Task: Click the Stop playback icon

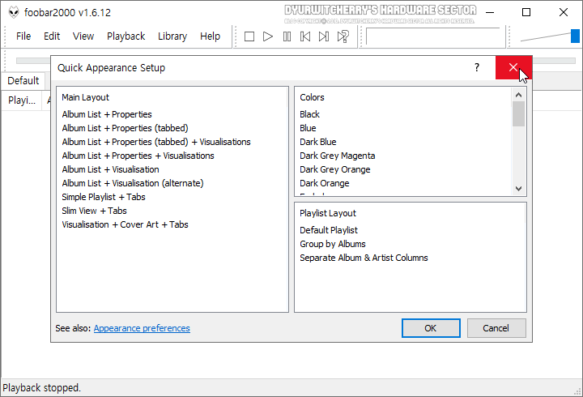Action: [249, 36]
